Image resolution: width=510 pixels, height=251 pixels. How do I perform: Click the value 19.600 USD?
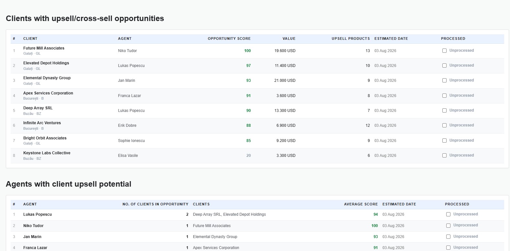[x=285, y=51]
